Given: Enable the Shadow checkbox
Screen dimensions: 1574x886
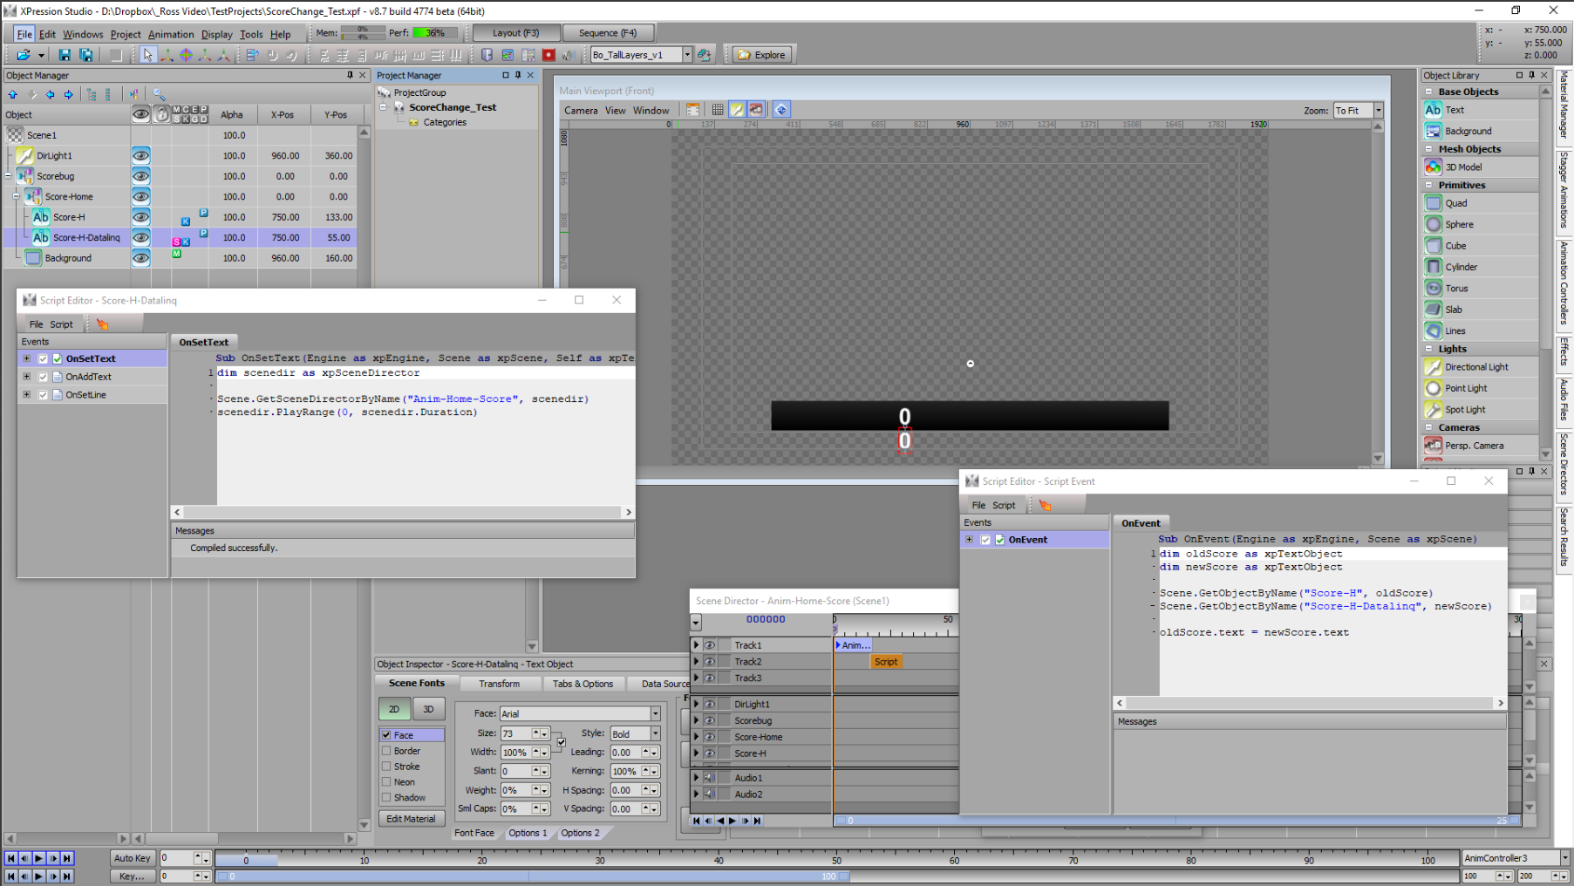Looking at the screenshot, I should (386, 798).
